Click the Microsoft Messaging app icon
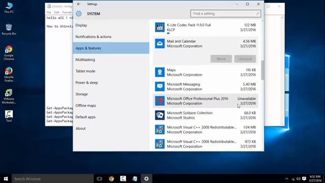Viewport: 325px width, 183px height. (x=160, y=86)
